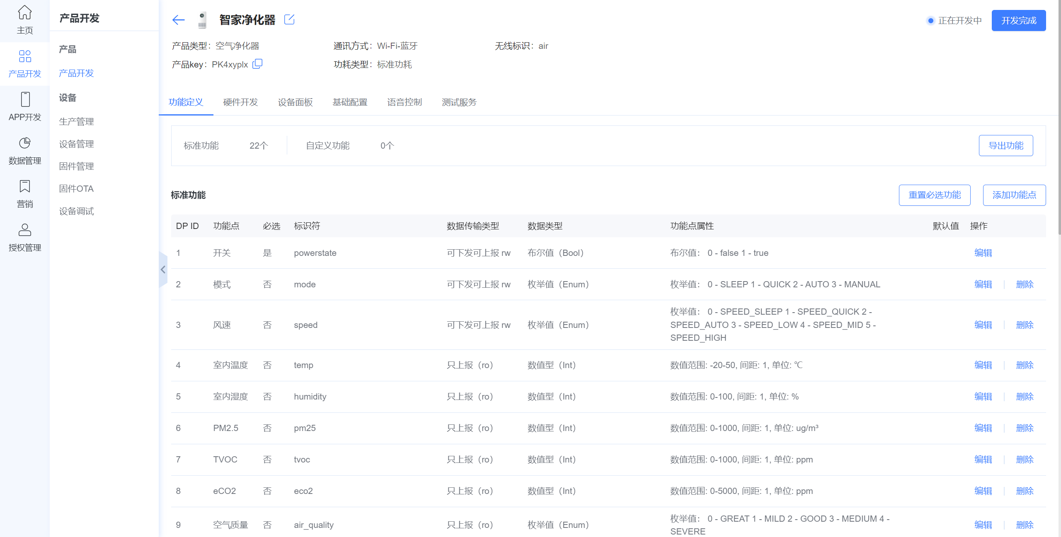Click the 开发完成 button
This screenshot has height=537, width=1061.
click(x=1019, y=21)
